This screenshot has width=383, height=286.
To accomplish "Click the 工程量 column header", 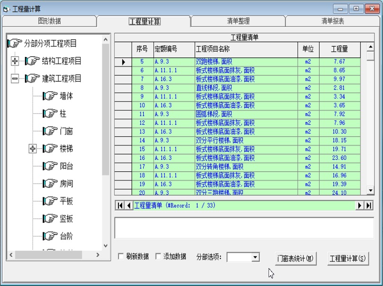I will click(339, 49).
